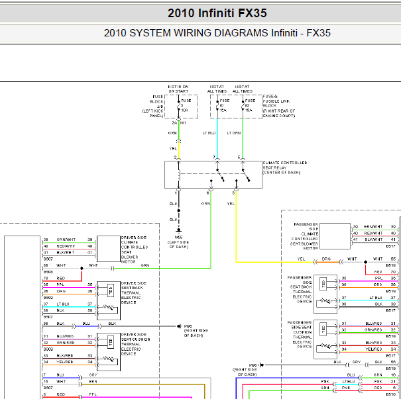This screenshot has height=399, width=401.
Task: Click the "2010 SYSTEM WIRING DIAGRAMS Infiniti - FX35" subtitle
Action: click(x=217, y=33)
